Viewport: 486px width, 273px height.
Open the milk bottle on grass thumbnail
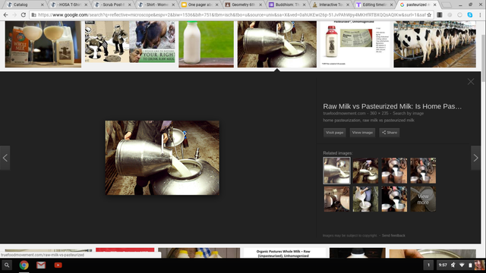click(206, 44)
